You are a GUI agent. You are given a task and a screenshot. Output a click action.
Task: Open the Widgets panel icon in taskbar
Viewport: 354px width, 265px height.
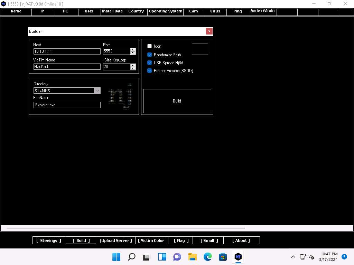[x=162, y=257]
